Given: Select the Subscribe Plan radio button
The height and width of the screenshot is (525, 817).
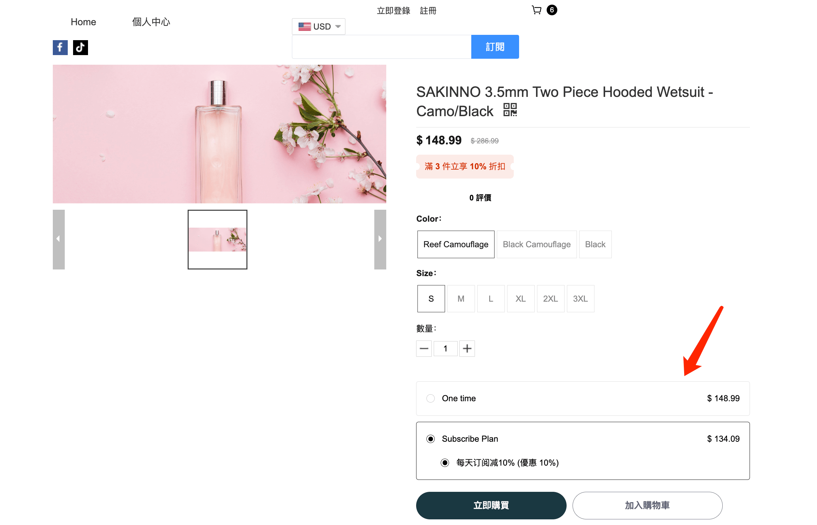Looking at the screenshot, I should pyautogui.click(x=430, y=439).
